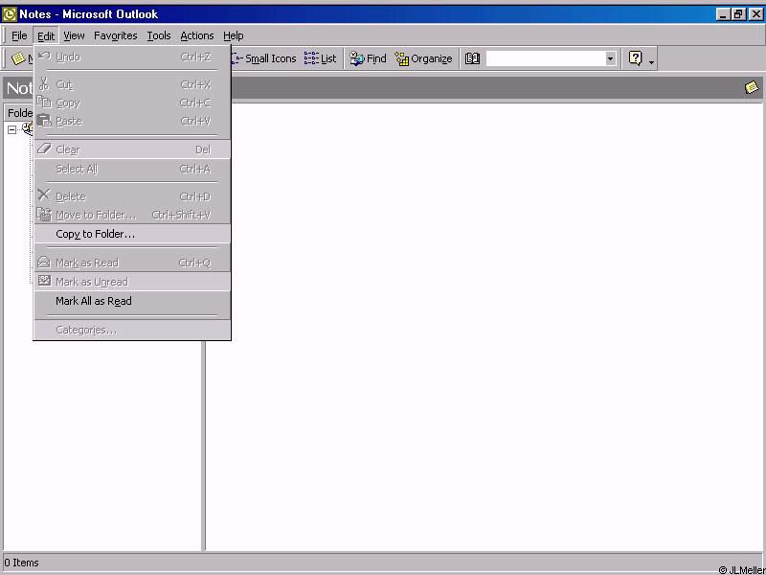Open the View menu
This screenshot has width=766, height=575.
tap(74, 35)
